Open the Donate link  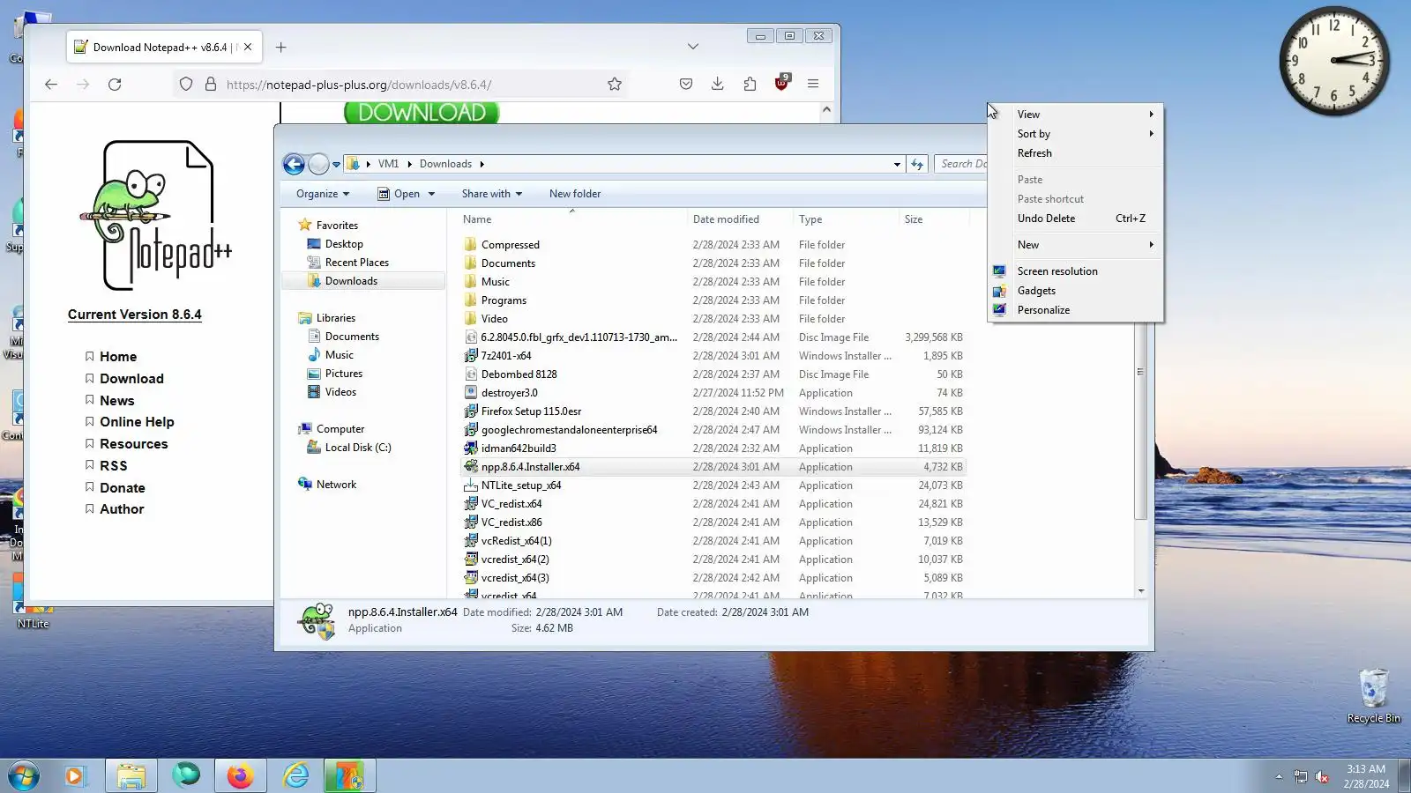click(x=122, y=488)
